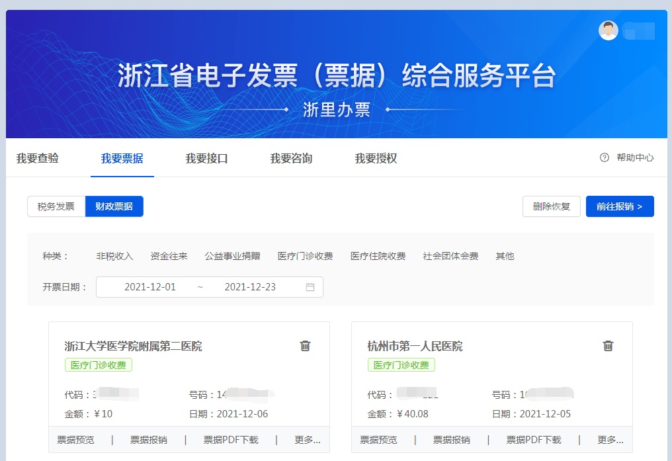Switch to the 我要授权 tab

(x=376, y=159)
